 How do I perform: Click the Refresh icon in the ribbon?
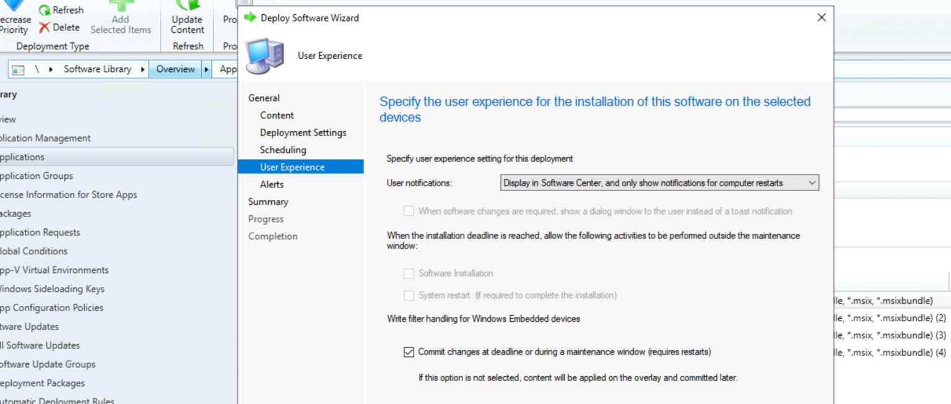coord(45,11)
